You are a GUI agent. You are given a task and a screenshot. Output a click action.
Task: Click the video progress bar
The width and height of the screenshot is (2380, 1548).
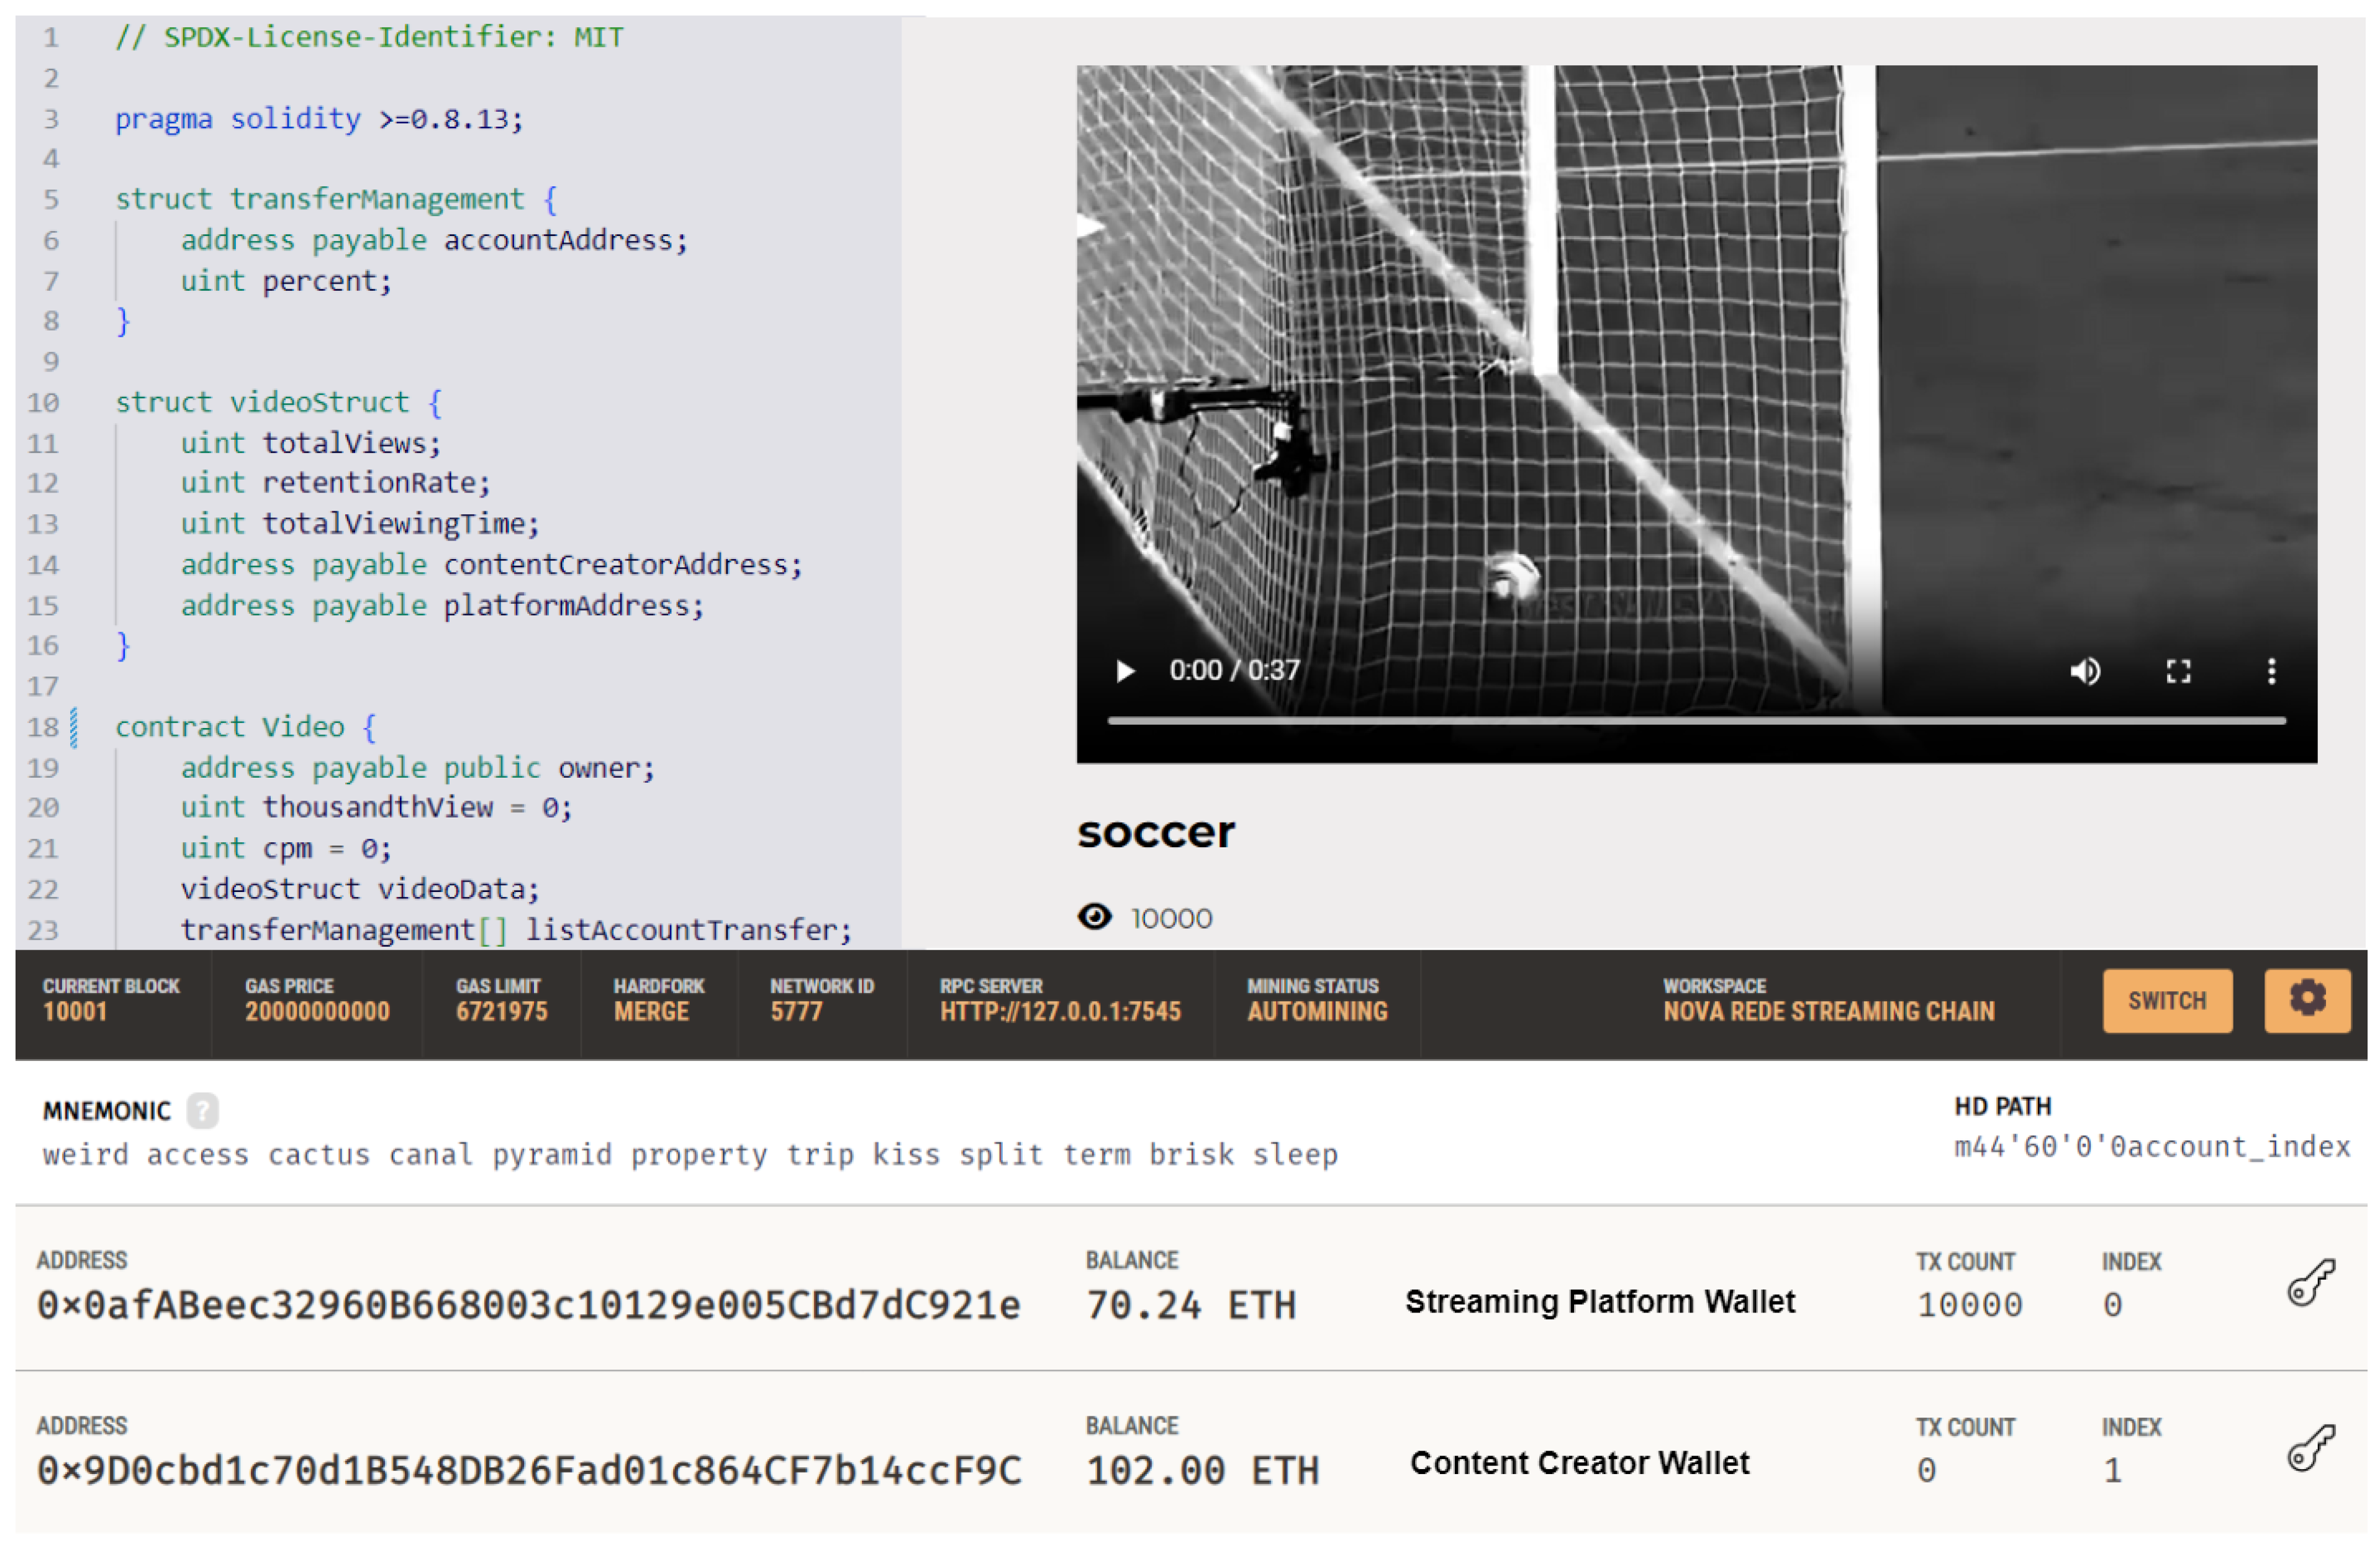point(1696,721)
